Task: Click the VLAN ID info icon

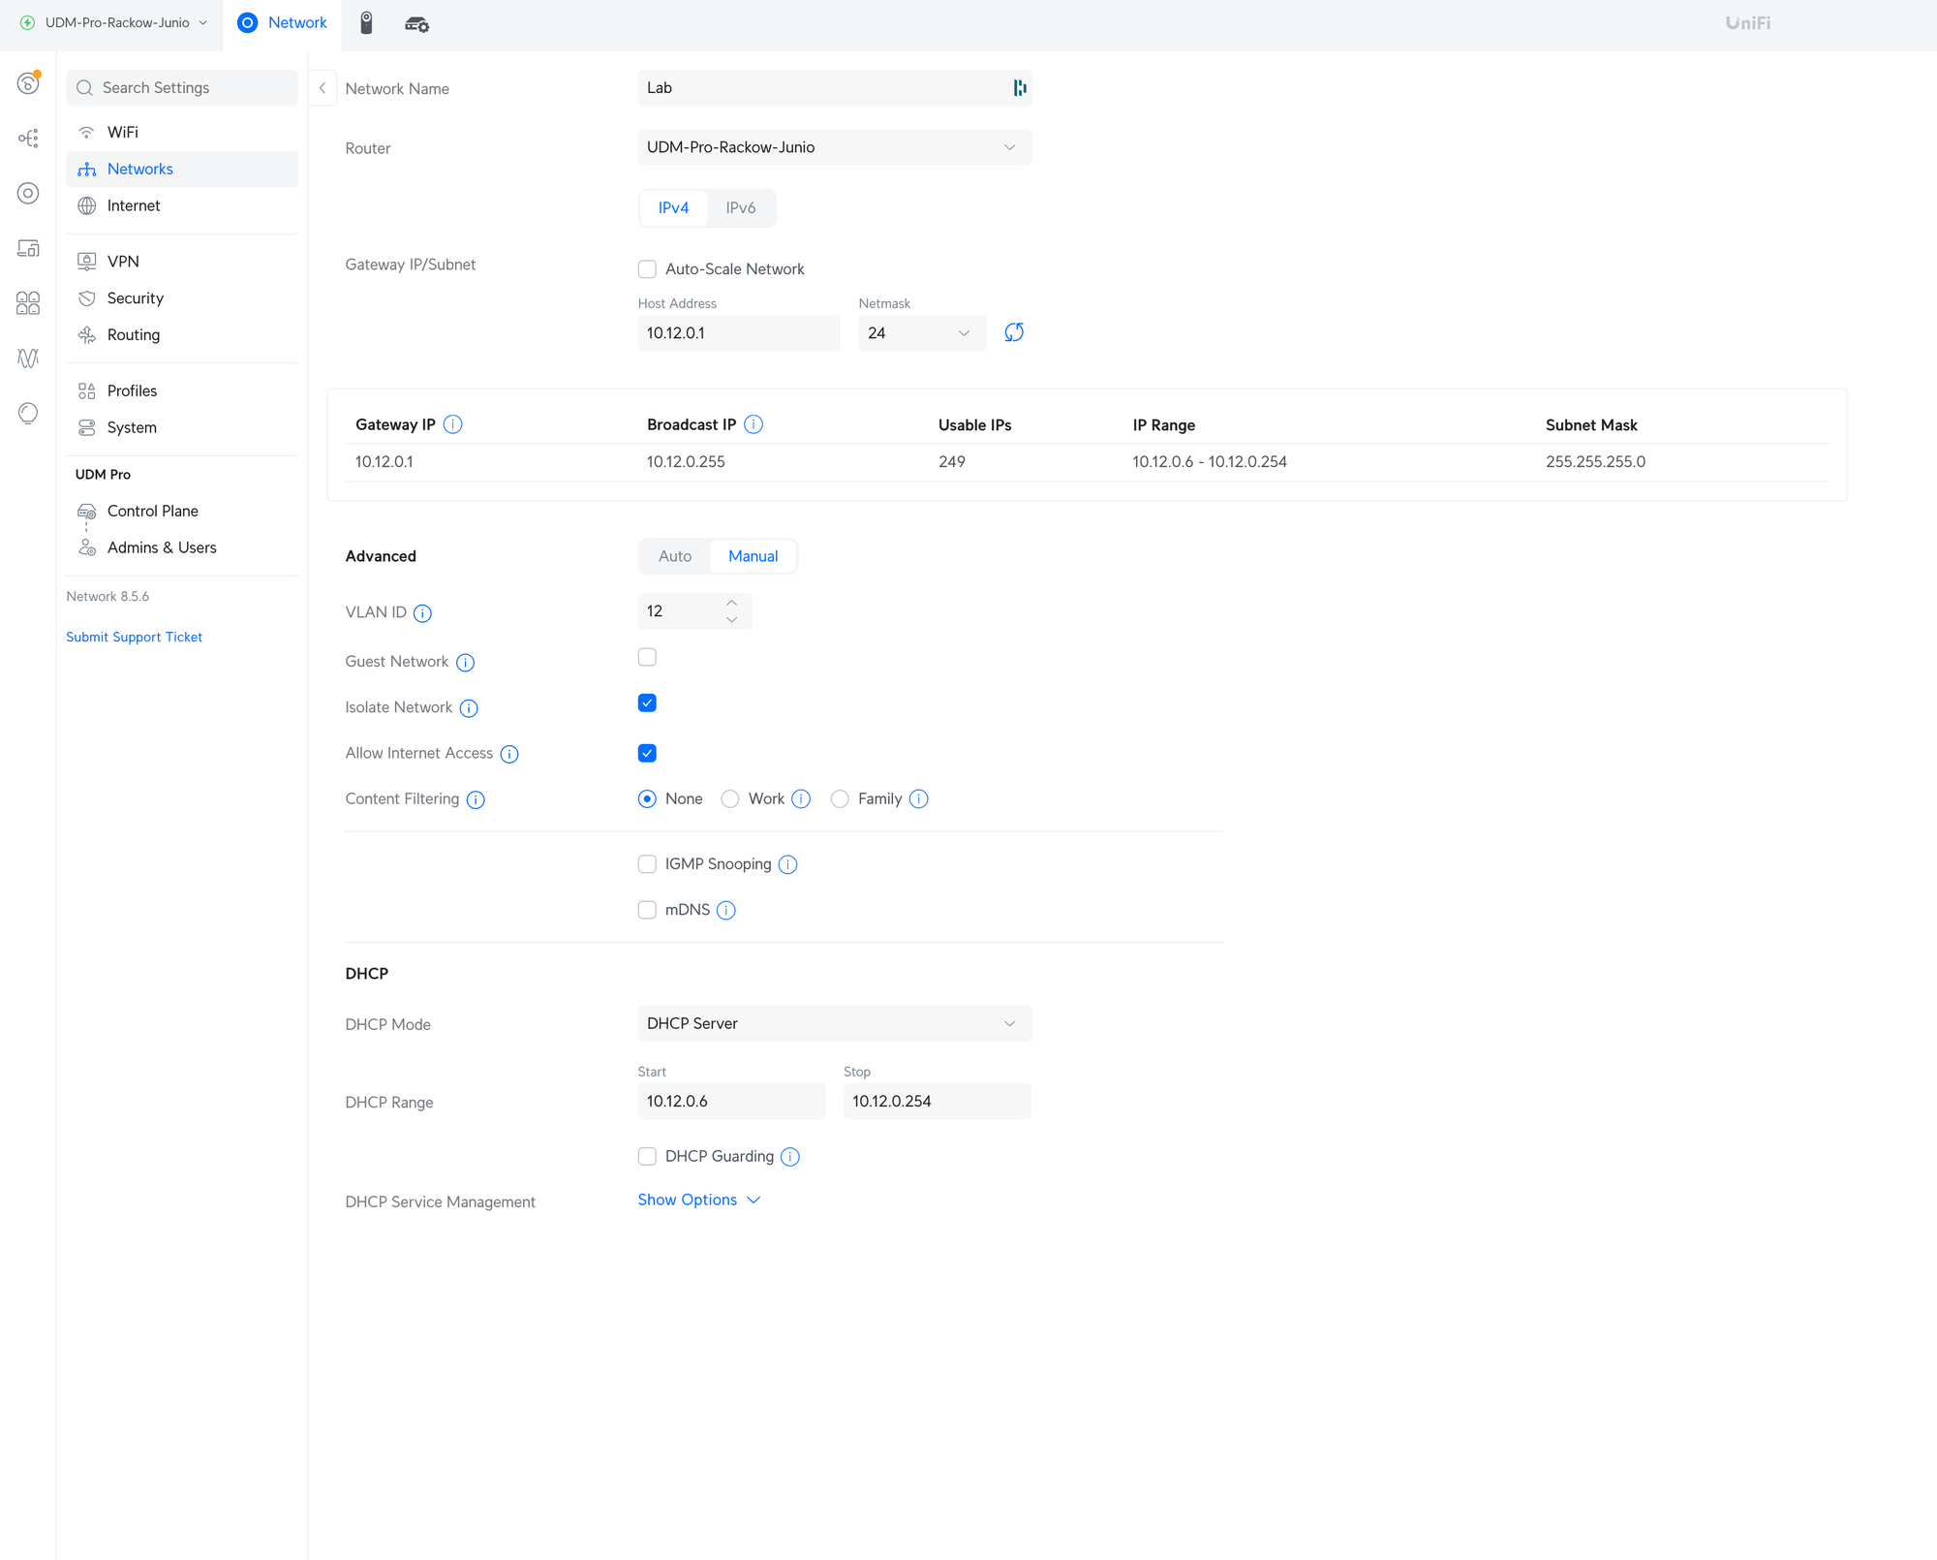Action: 422,612
